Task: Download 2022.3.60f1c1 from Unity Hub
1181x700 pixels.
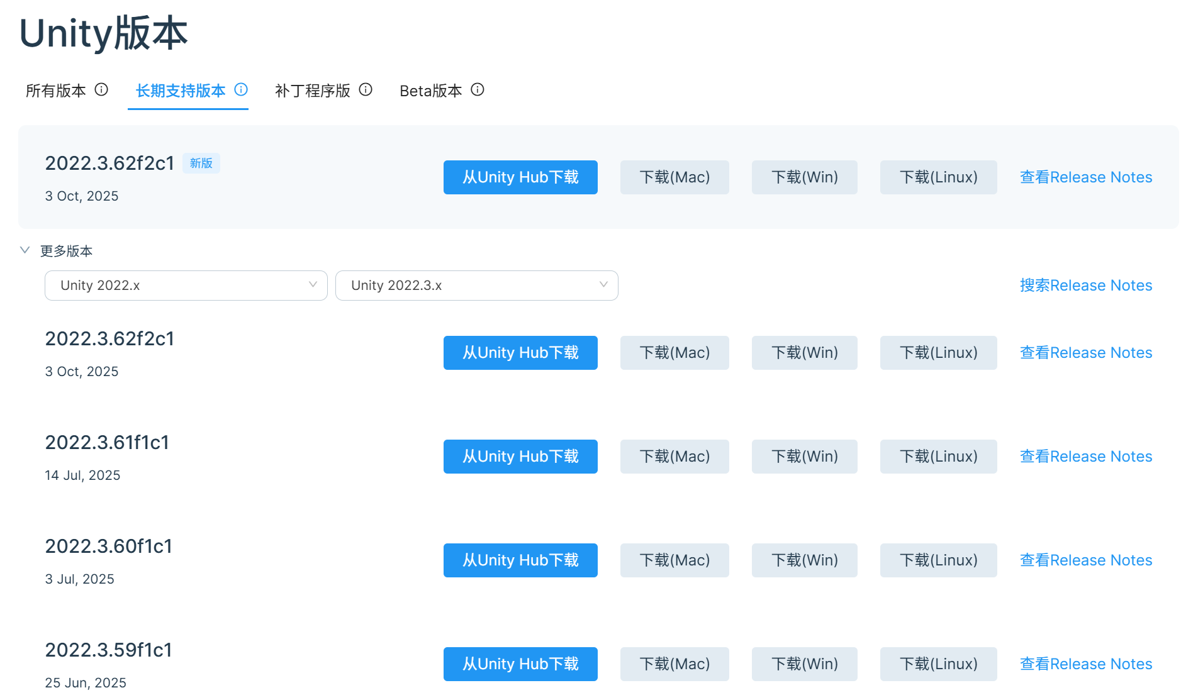Action: [520, 560]
